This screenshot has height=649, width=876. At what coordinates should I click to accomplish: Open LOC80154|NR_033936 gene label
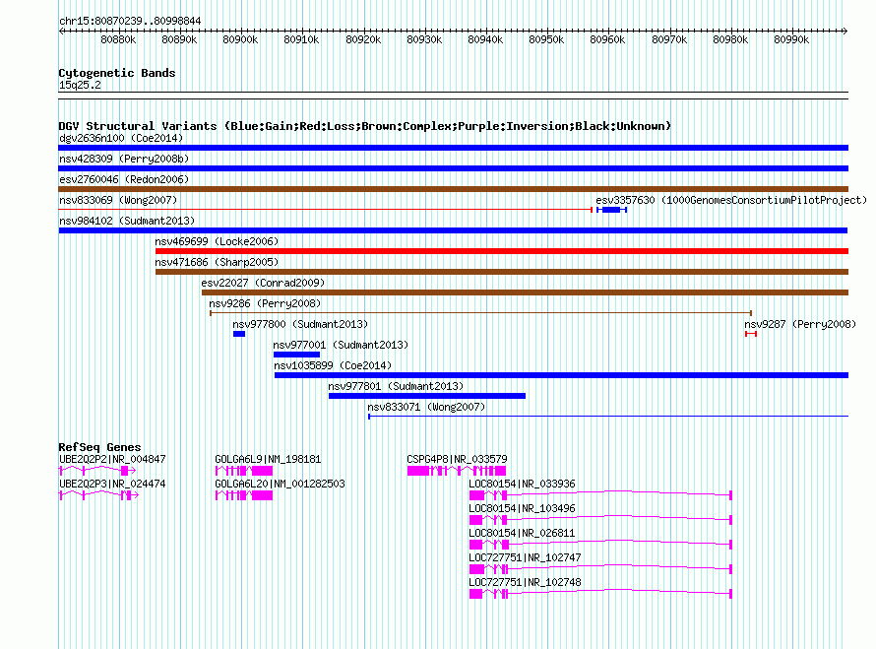(x=522, y=484)
